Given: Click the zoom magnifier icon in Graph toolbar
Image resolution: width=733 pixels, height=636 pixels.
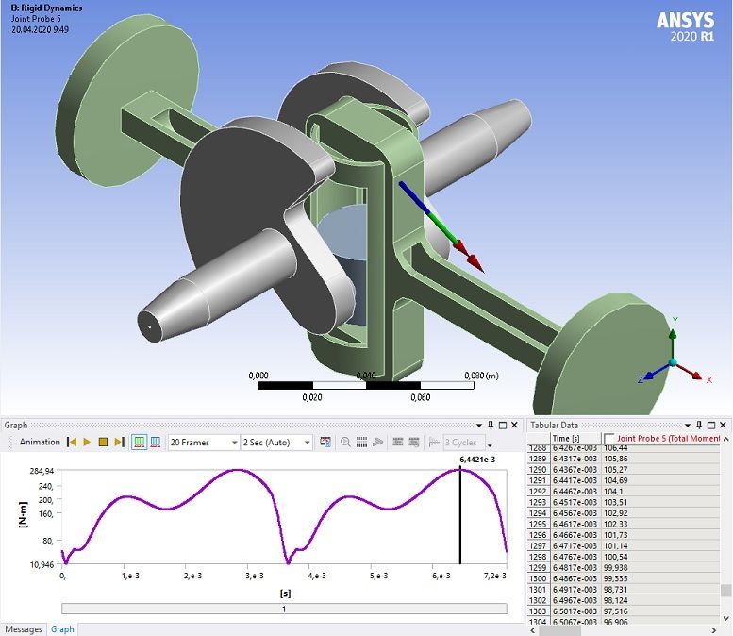Looking at the screenshot, I should (346, 442).
